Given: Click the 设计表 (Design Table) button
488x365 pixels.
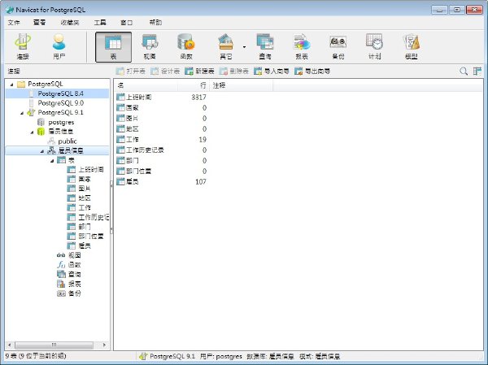Looking at the screenshot, I should click(x=165, y=72).
